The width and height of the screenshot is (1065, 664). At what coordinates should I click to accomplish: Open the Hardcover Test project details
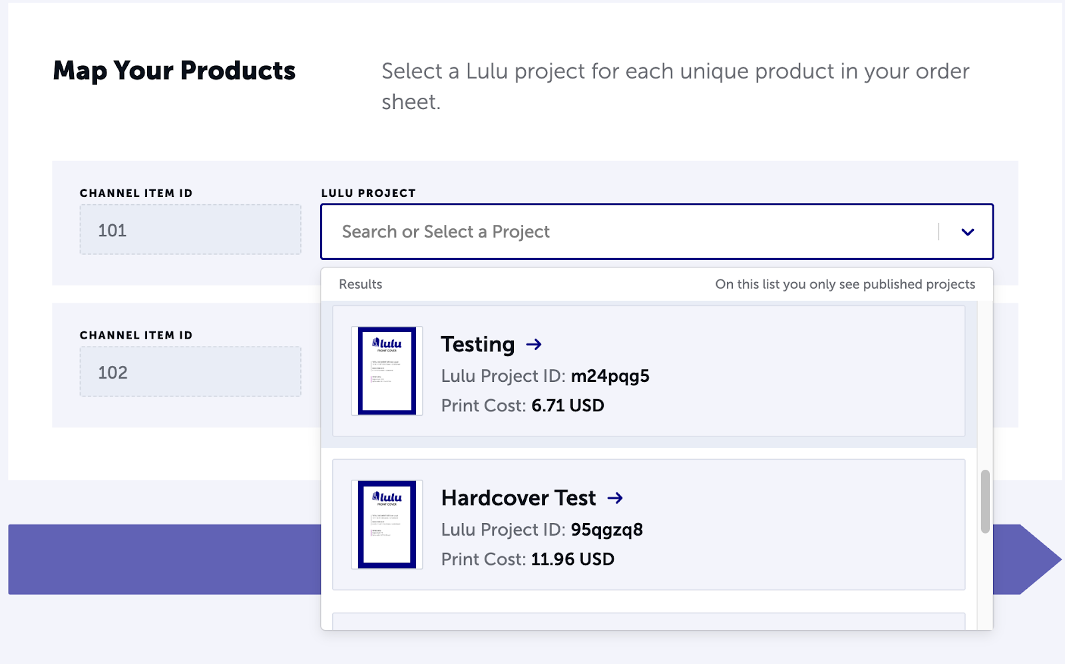click(518, 498)
